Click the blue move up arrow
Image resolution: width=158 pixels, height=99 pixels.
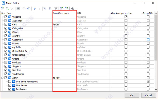pos(35,9)
